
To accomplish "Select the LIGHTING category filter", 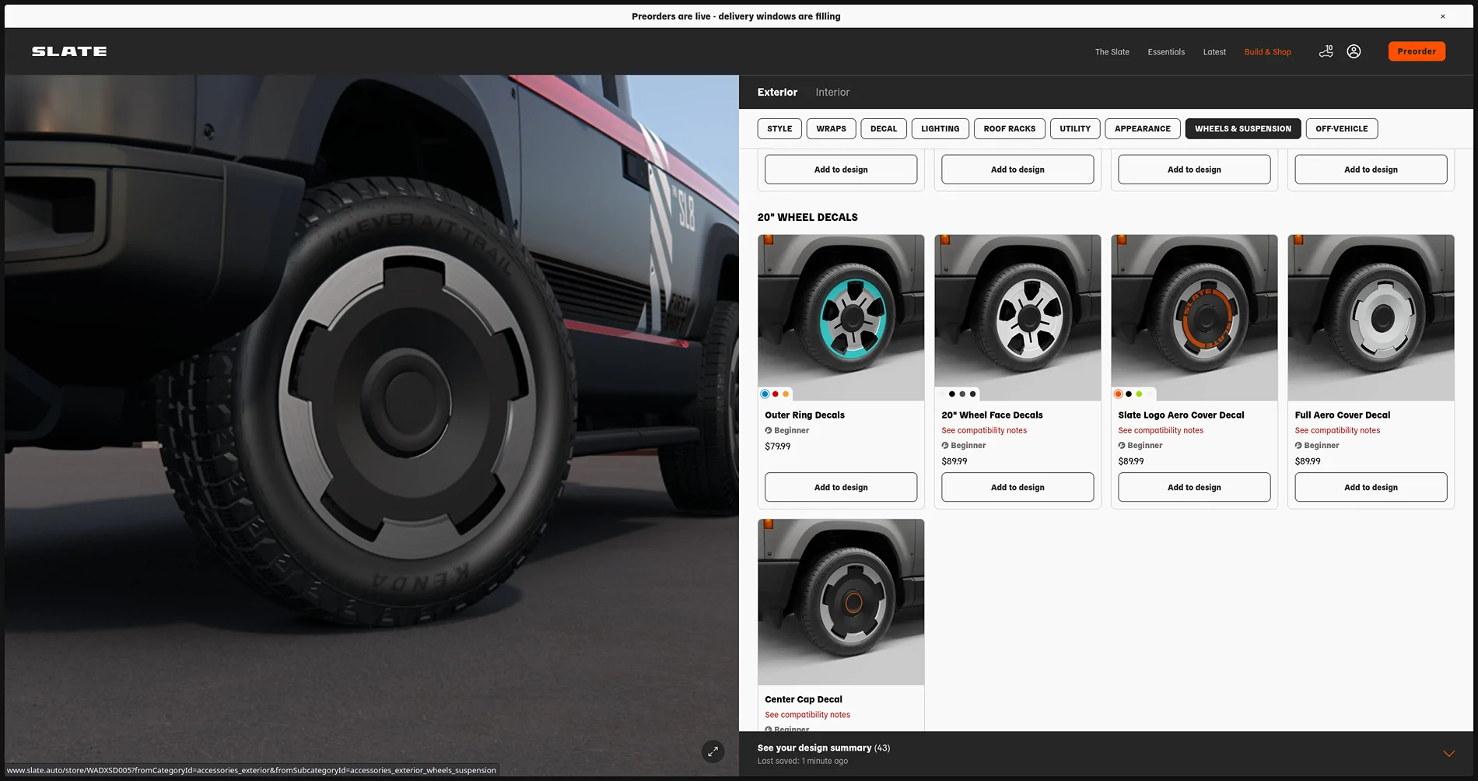I will (940, 128).
